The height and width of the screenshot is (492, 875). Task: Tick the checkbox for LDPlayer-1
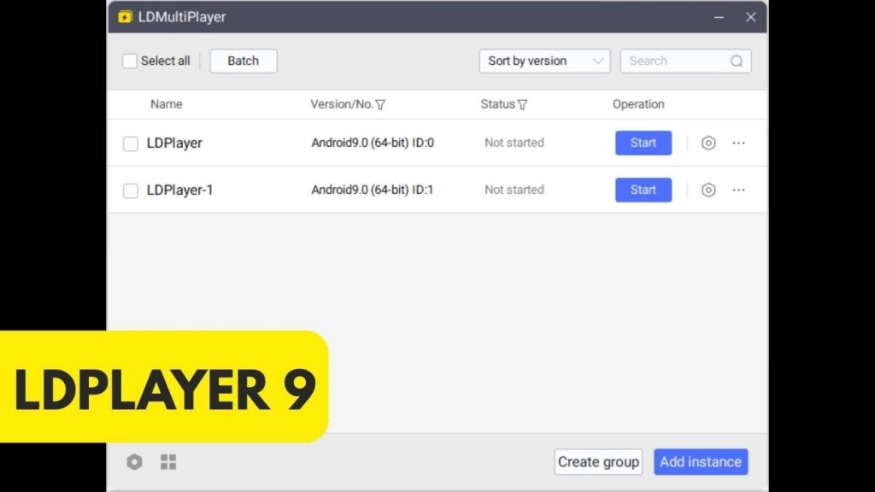pos(131,190)
